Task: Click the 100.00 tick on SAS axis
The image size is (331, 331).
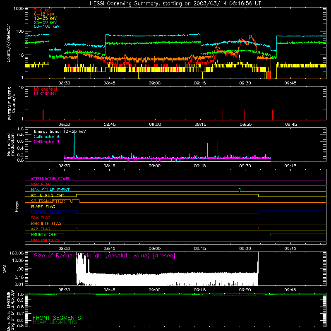Action: pyautogui.click(x=17, y=253)
